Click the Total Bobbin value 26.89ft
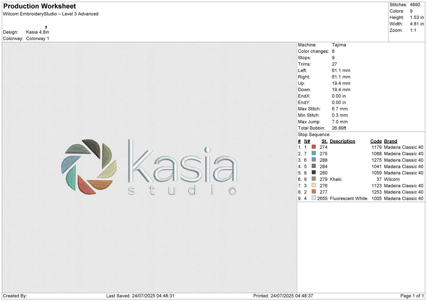Viewport: 427px width, 301px height. (x=339, y=128)
